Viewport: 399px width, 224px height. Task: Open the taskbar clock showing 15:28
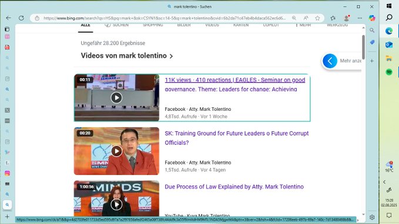pyautogui.click(x=389, y=202)
